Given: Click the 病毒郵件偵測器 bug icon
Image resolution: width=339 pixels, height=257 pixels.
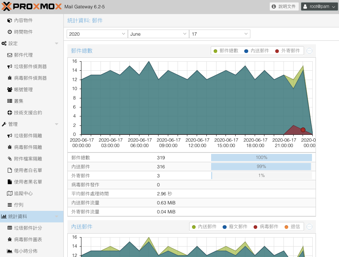Looking at the screenshot, I should [x=9, y=78].
